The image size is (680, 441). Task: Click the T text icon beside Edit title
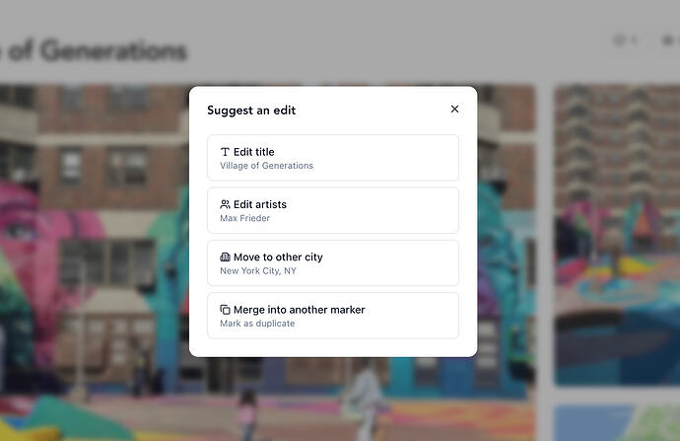[225, 152]
